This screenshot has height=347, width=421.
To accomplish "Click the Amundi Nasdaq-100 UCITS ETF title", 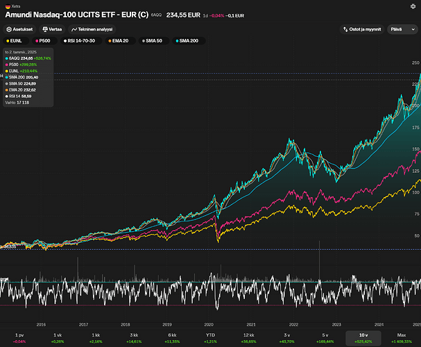I will [x=77, y=15].
